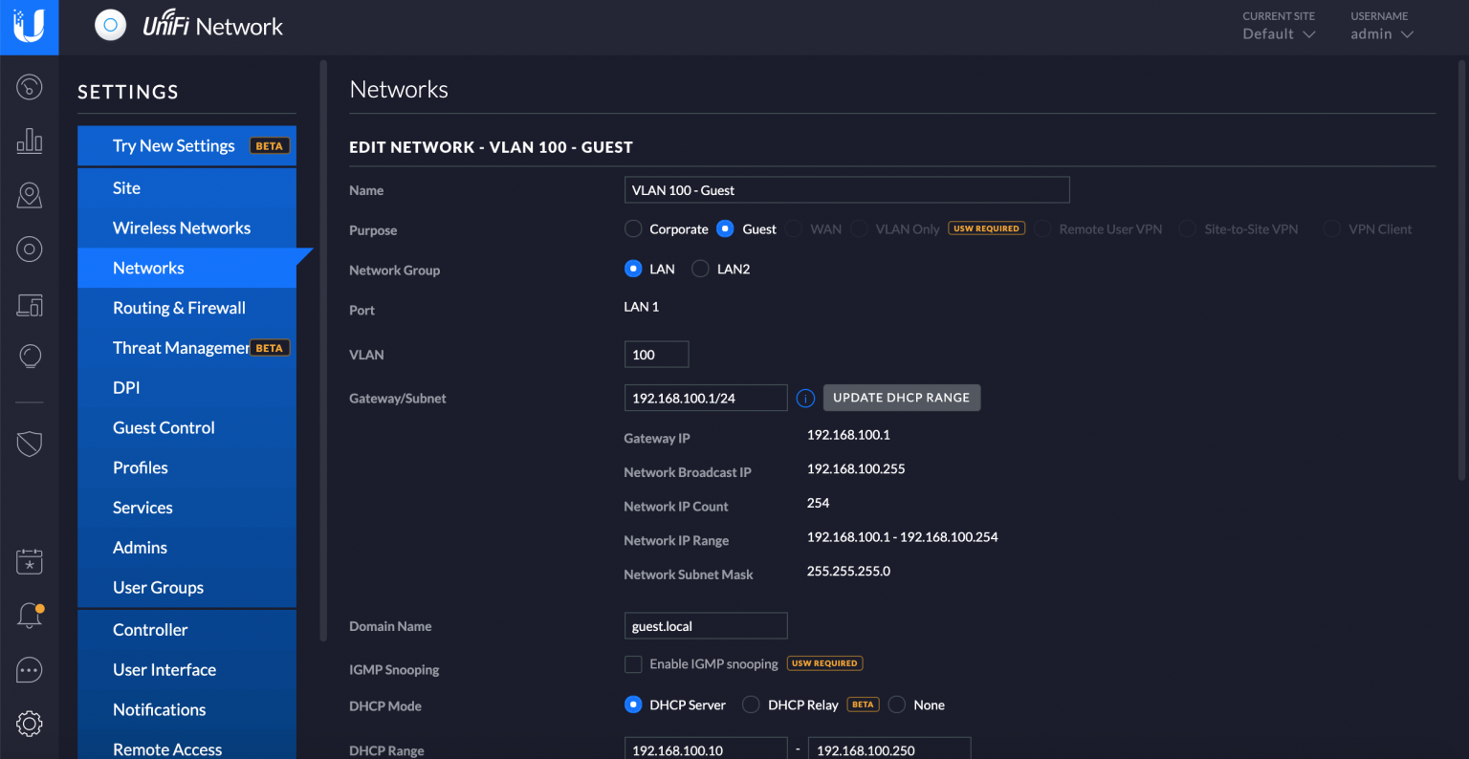Open the Map view via pin icon
The image size is (1469, 759).
click(29, 194)
